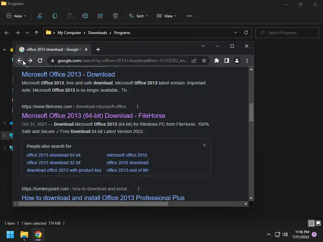Search office 2013 download 32 bit
The width and height of the screenshot is (323, 242).
click(x=54, y=163)
